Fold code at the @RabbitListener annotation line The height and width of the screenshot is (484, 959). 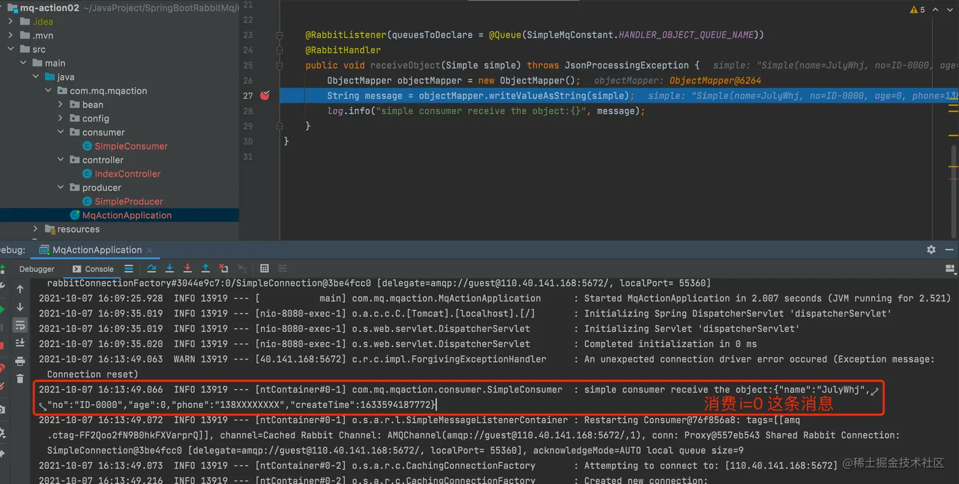280,35
